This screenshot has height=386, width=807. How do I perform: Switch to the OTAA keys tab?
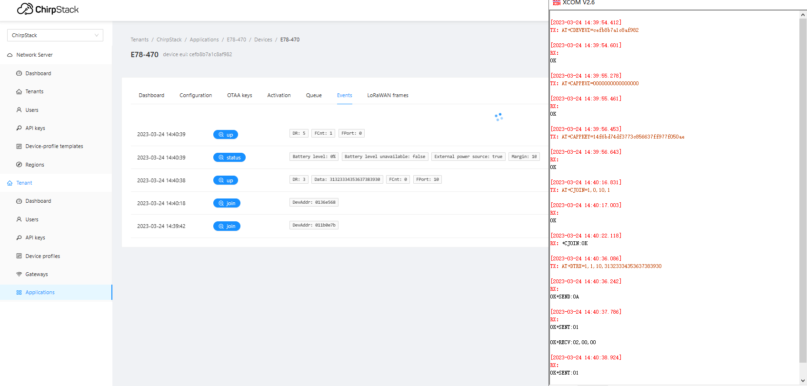coord(239,95)
